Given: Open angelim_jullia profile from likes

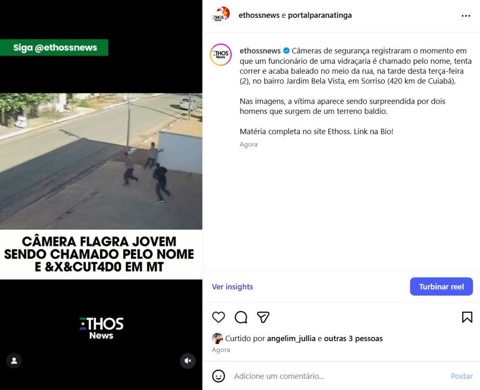Looking at the screenshot, I should click(291, 338).
